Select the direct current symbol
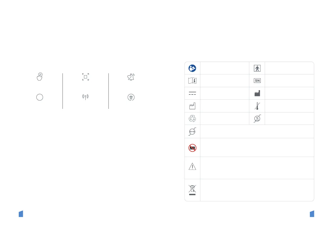This screenshot has width=333, height=237. click(192, 93)
